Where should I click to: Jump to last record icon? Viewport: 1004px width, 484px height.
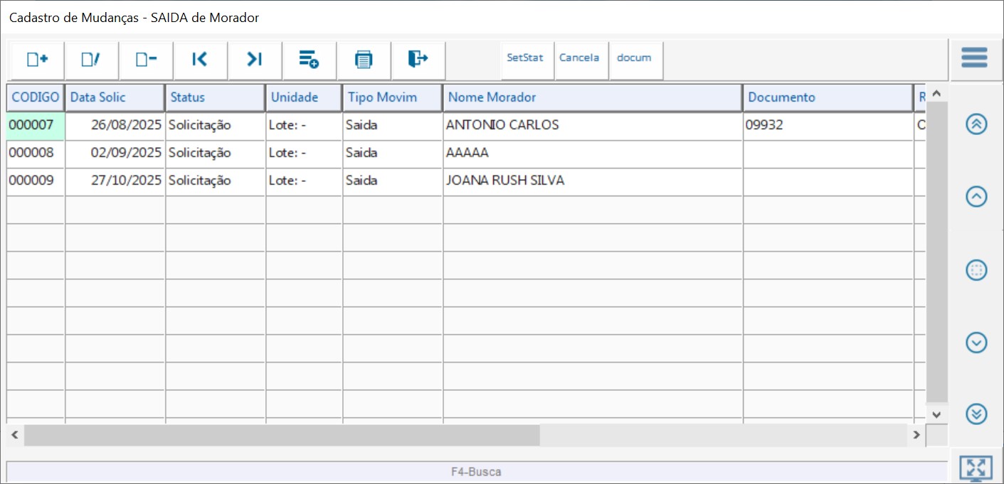[x=255, y=60]
